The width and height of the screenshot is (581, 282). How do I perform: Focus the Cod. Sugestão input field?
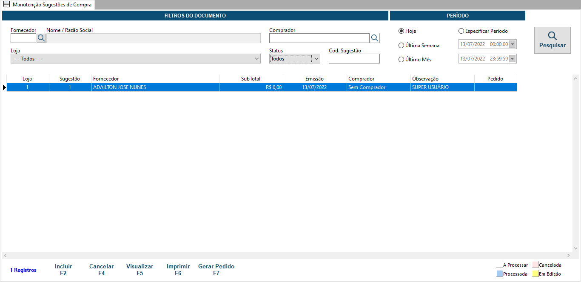(354, 59)
